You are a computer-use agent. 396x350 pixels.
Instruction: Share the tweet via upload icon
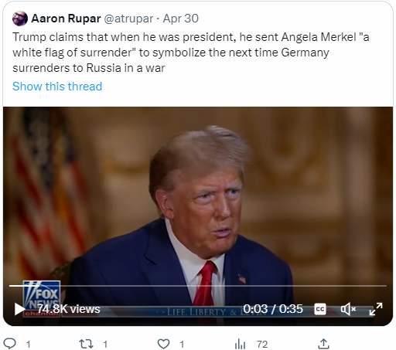pyautogui.click(x=323, y=344)
